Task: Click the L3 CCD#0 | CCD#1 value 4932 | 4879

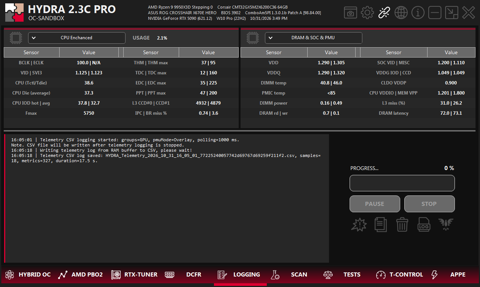Action: (208, 103)
